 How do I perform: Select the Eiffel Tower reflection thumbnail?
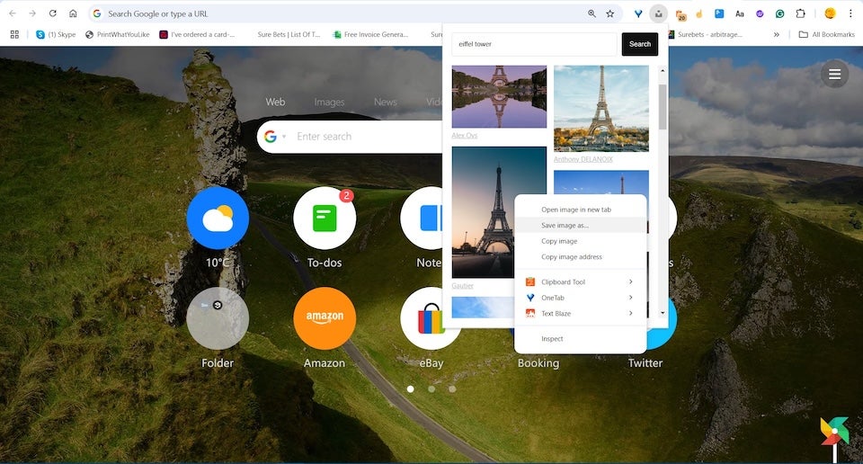tap(499, 97)
